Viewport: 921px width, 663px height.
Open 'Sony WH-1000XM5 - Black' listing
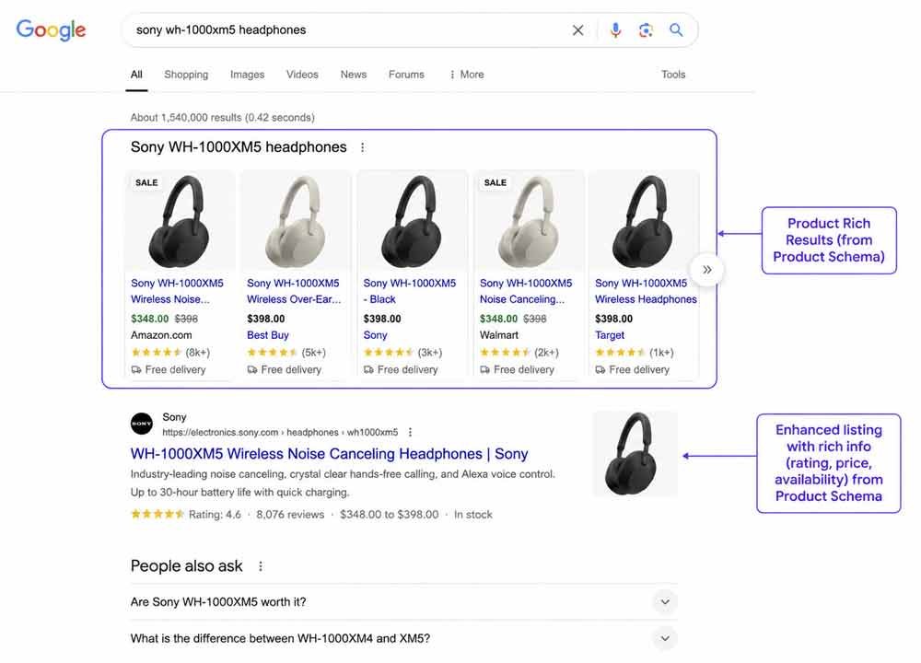410,291
